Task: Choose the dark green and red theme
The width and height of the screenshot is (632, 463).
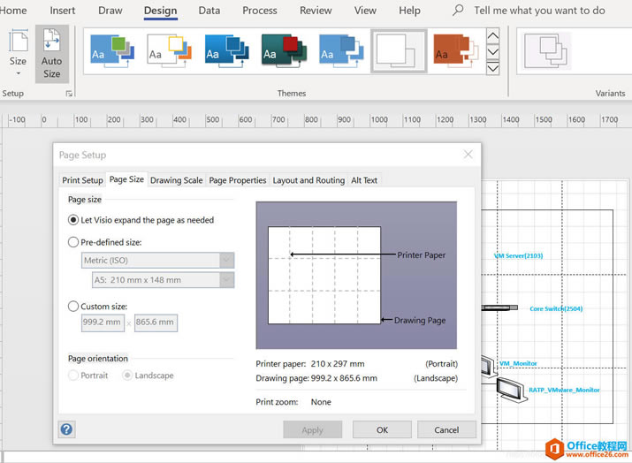Action: click(285, 52)
